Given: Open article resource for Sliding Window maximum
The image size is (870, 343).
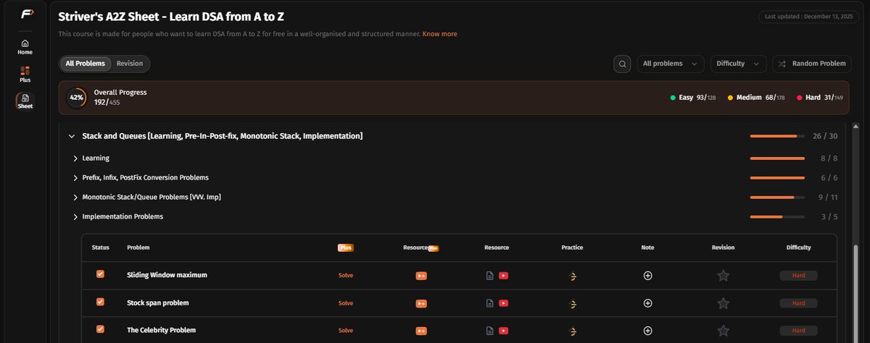Looking at the screenshot, I should click(490, 276).
